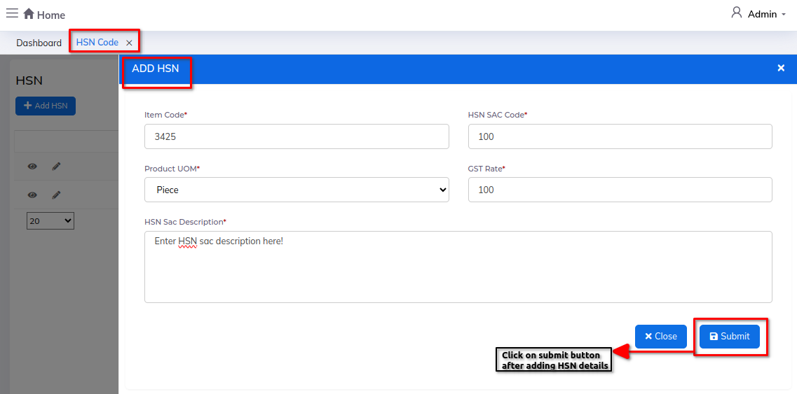This screenshot has width=797, height=394.
Task: Select the HSN Code tab
Action: (x=97, y=42)
